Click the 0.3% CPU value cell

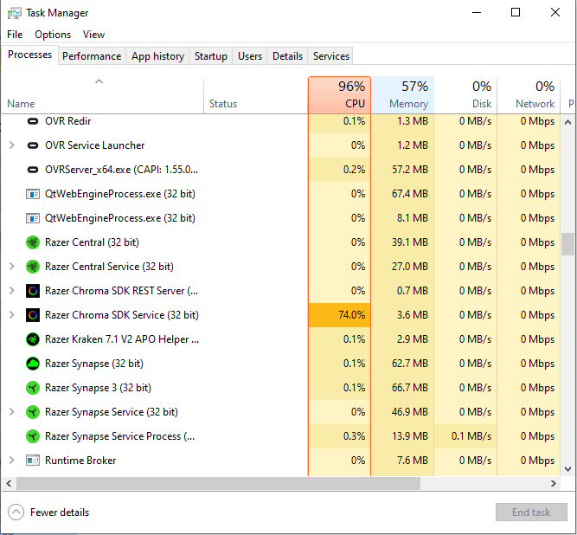(340, 436)
